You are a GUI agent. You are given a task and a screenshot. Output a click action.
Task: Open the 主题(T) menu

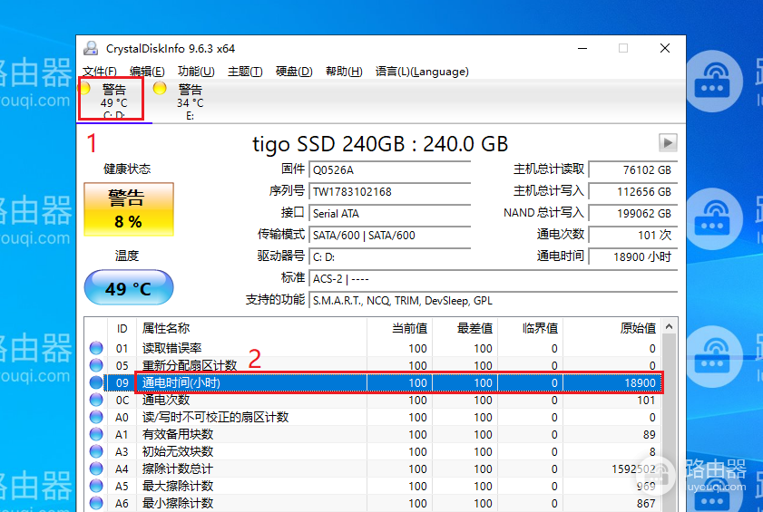pos(245,72)
